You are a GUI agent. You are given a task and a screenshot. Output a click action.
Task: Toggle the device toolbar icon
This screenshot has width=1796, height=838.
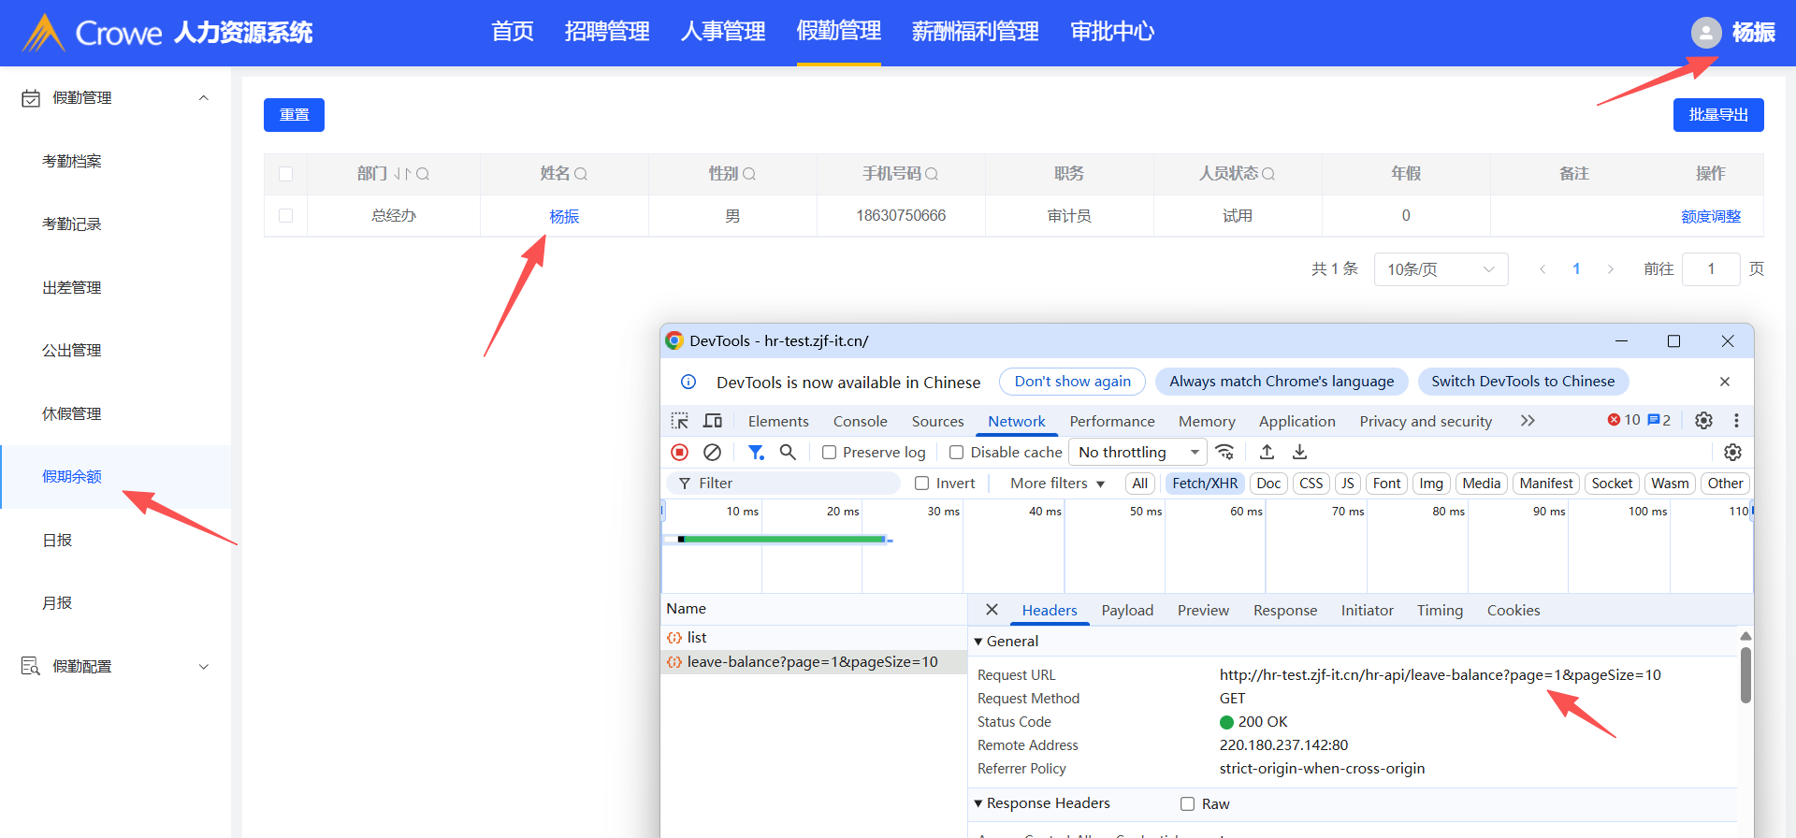click(x=713, y=421)
